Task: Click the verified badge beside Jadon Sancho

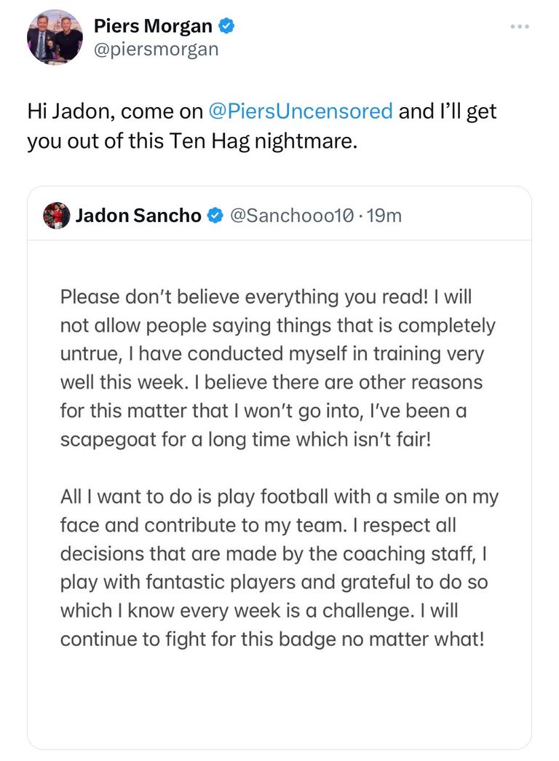Action: pos(215,216)
